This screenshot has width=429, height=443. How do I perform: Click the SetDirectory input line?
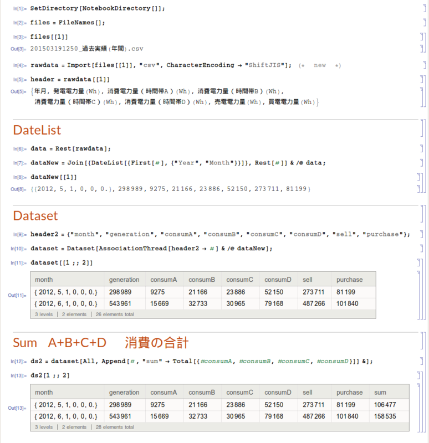[x=98, y=8]
